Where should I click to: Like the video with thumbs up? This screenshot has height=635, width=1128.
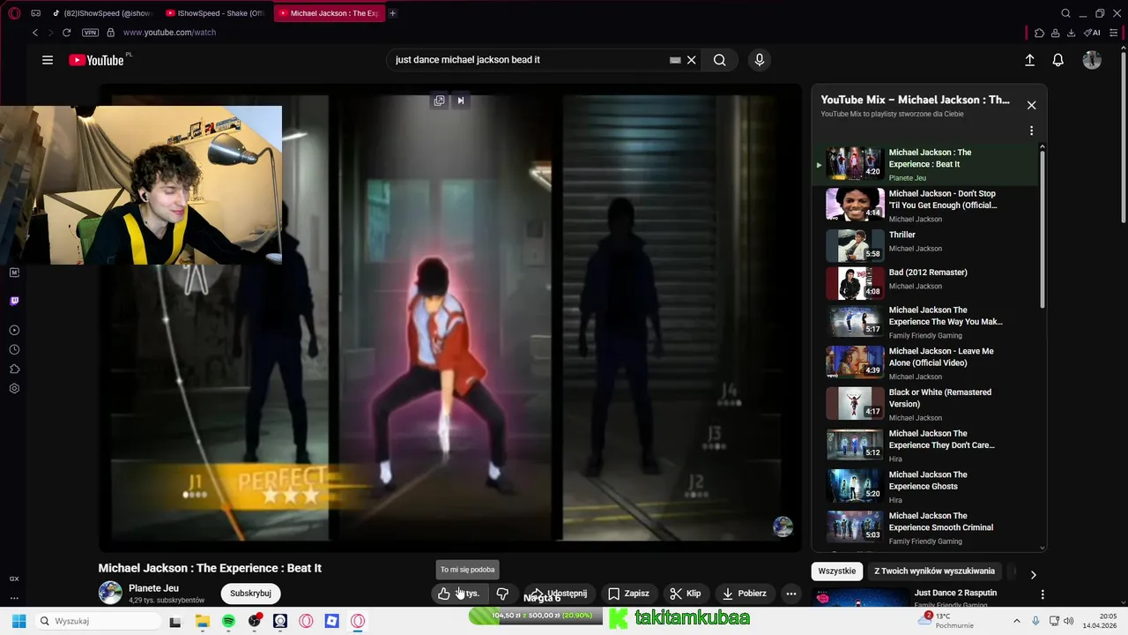click(459, 594)
